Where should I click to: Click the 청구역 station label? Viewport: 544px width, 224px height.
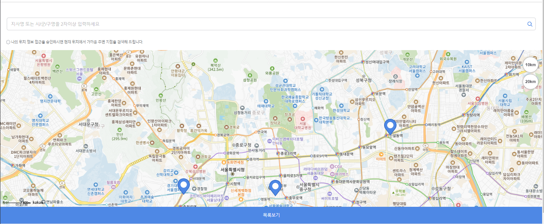(x=361, y=202)
